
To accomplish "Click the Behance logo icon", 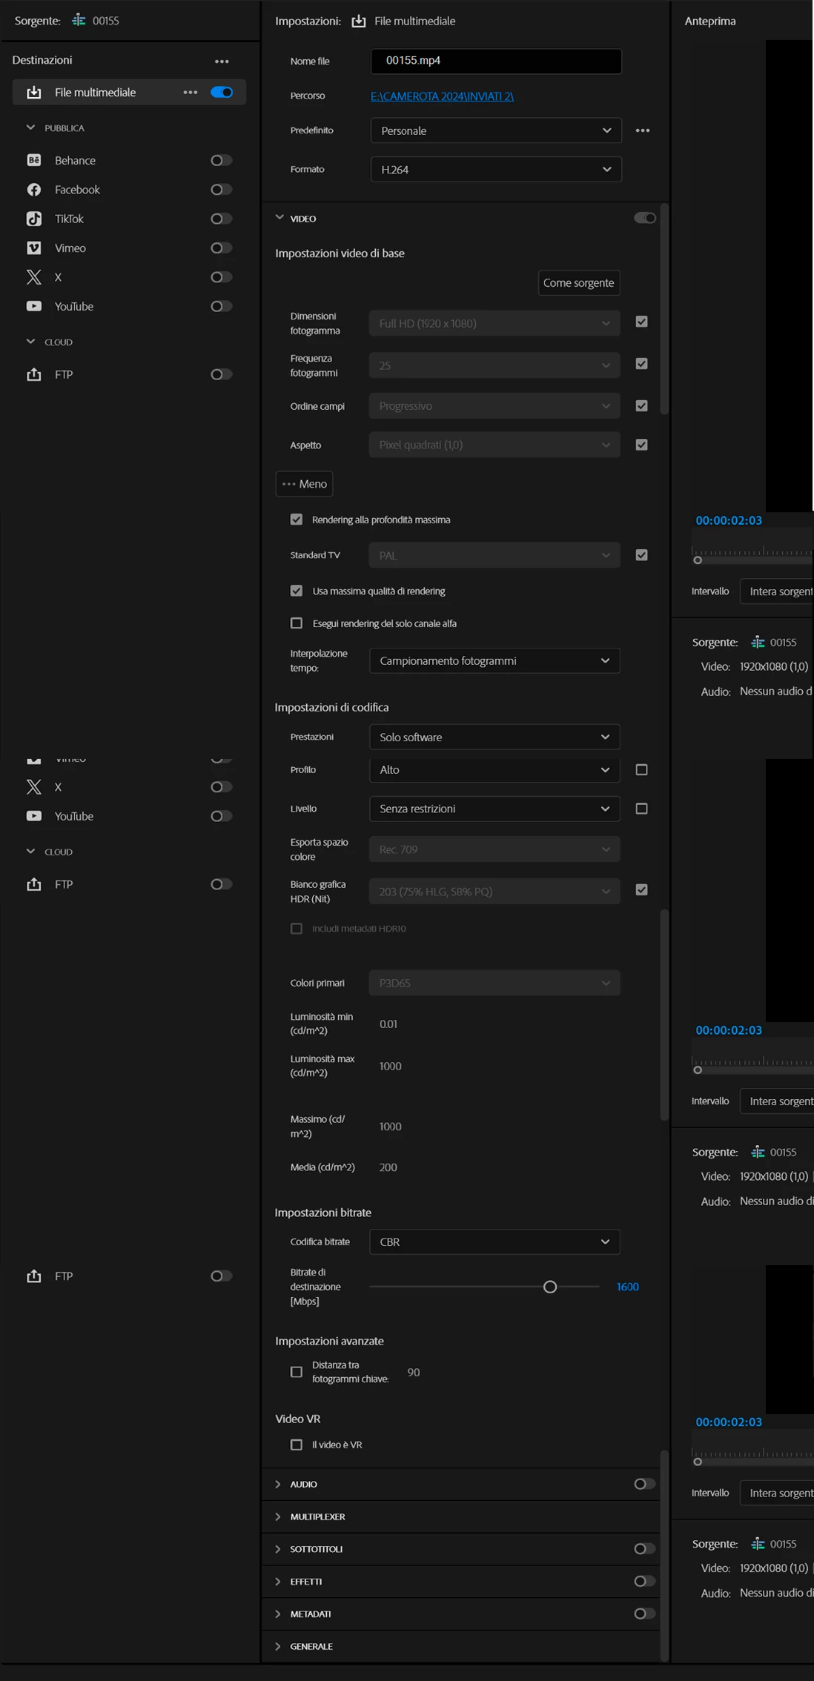I will [34, 160].
